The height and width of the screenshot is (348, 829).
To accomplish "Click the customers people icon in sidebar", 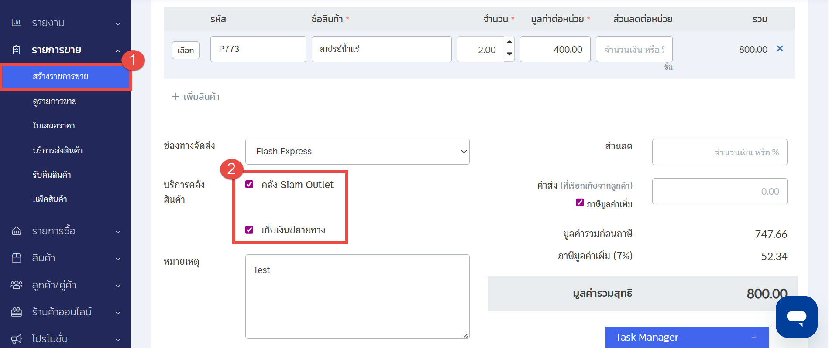I will point(16,285).
